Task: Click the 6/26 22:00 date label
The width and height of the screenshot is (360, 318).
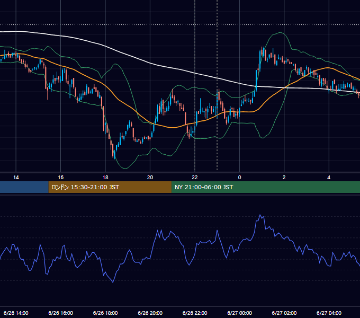Action: (x=195, y=313)
